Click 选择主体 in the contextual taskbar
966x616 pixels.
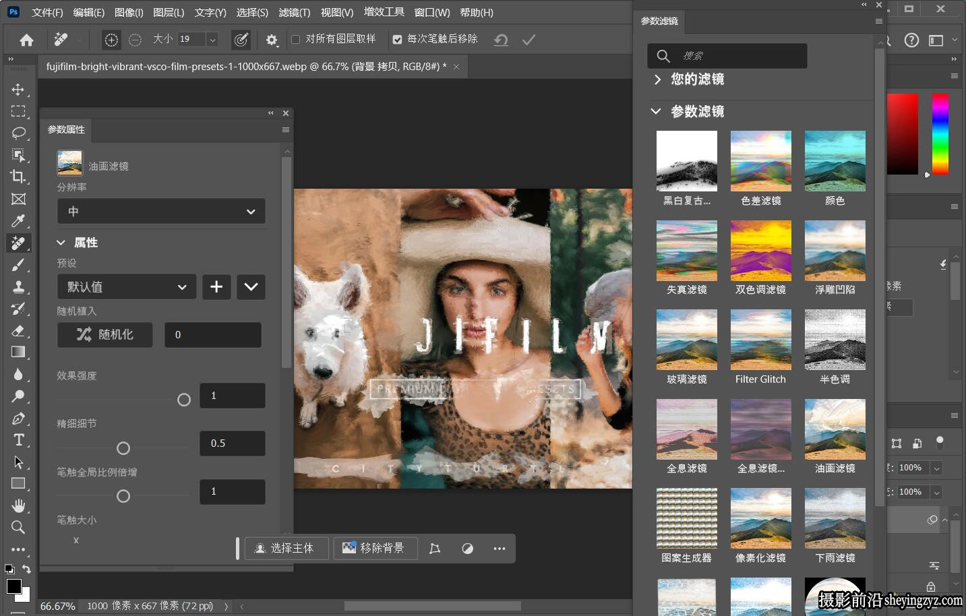click(286, 549)
